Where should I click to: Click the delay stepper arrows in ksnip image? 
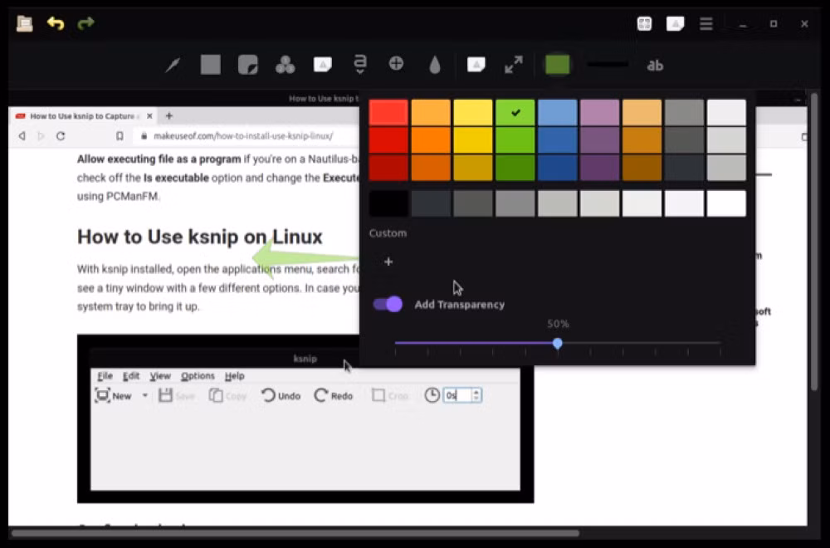pos(476,395)
